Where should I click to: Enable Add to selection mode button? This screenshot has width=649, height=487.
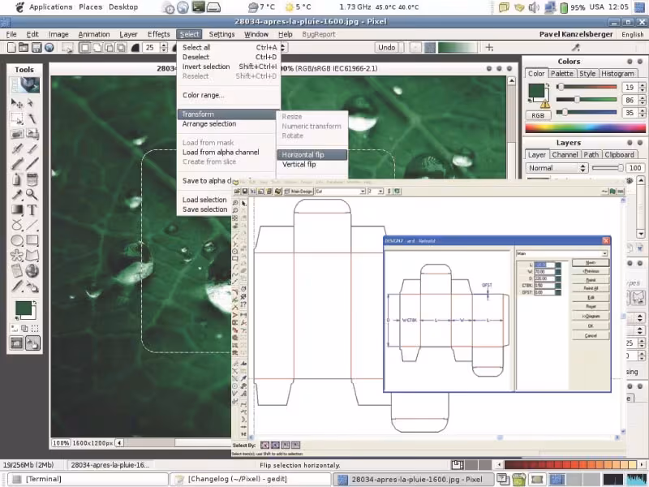coord(97,48)
